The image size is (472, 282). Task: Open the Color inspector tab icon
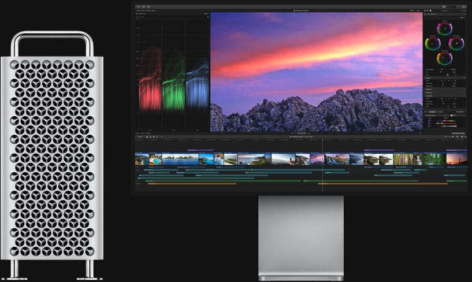click(x=428, y=10)
